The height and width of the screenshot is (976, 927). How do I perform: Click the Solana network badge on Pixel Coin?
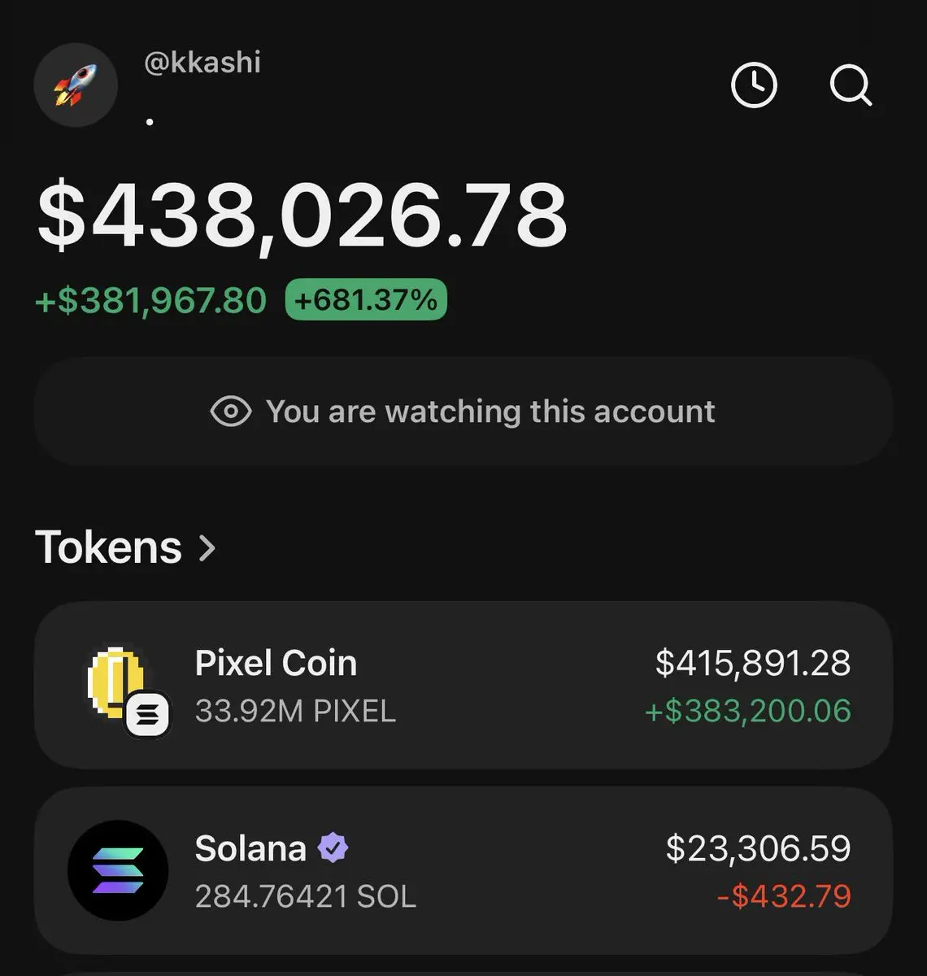click(148, 716)
